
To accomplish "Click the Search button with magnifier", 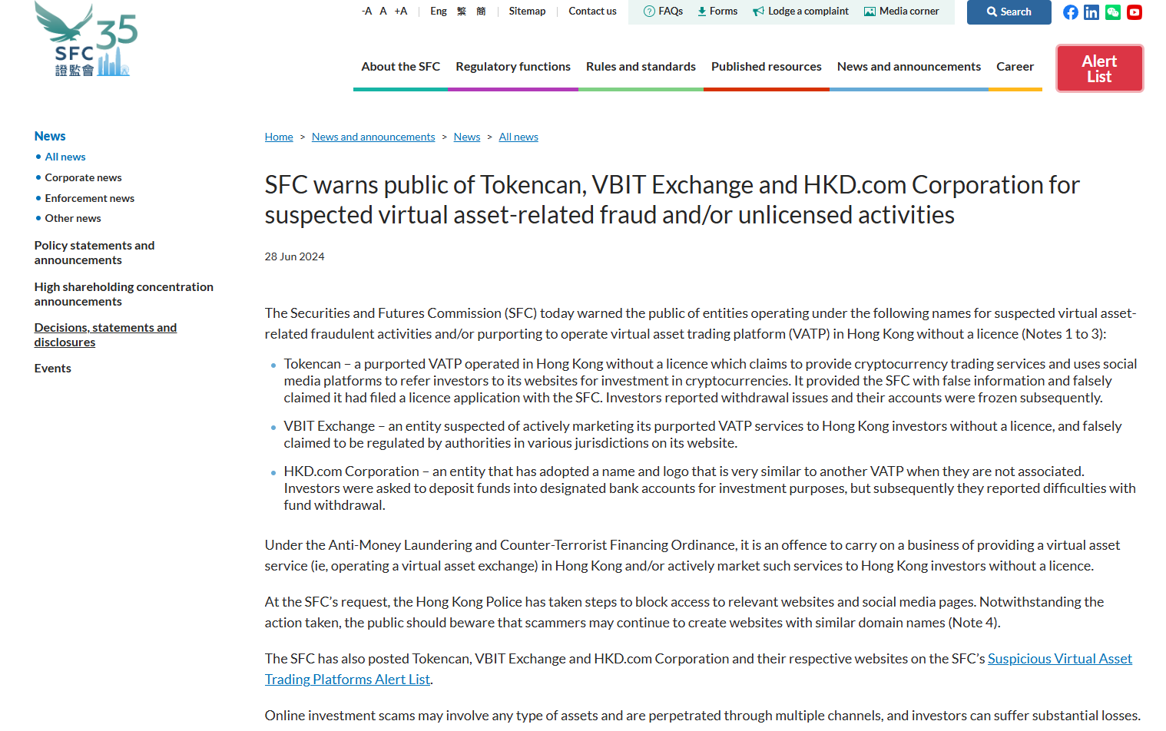I will pos(1009,12).
